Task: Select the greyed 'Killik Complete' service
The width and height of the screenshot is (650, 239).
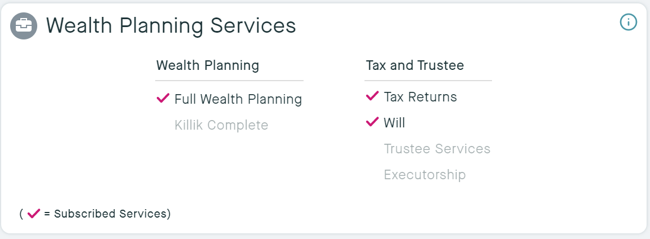Action: click(221, 125)
